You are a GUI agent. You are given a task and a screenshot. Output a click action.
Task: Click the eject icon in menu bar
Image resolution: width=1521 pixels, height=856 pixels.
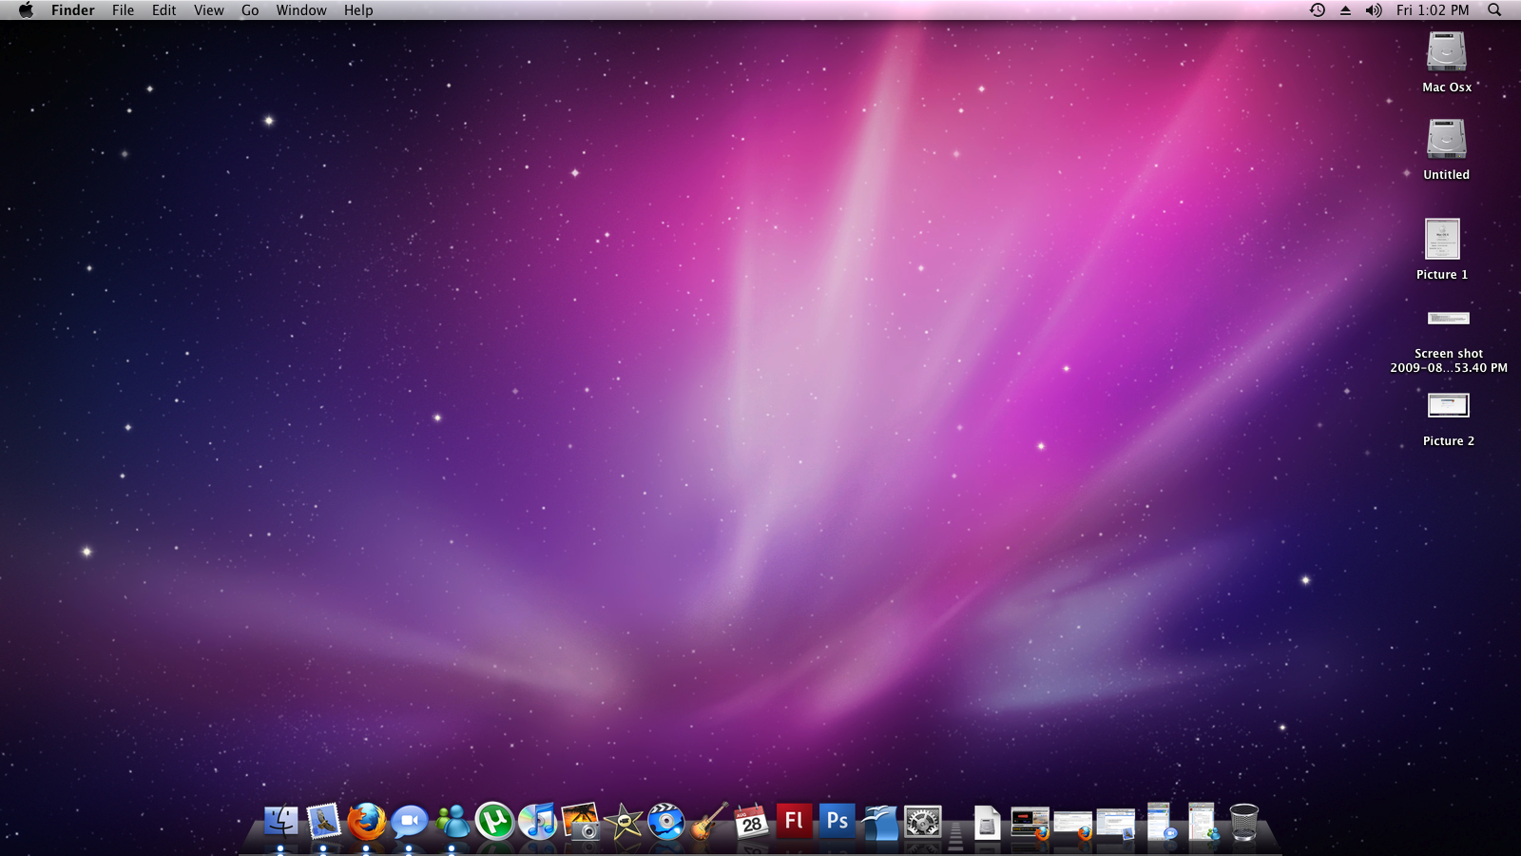click(x=1345, y=10)
